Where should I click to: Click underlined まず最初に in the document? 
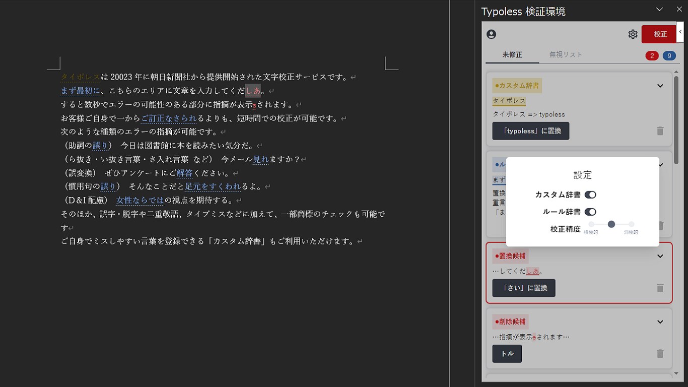(x=81, y=91)
